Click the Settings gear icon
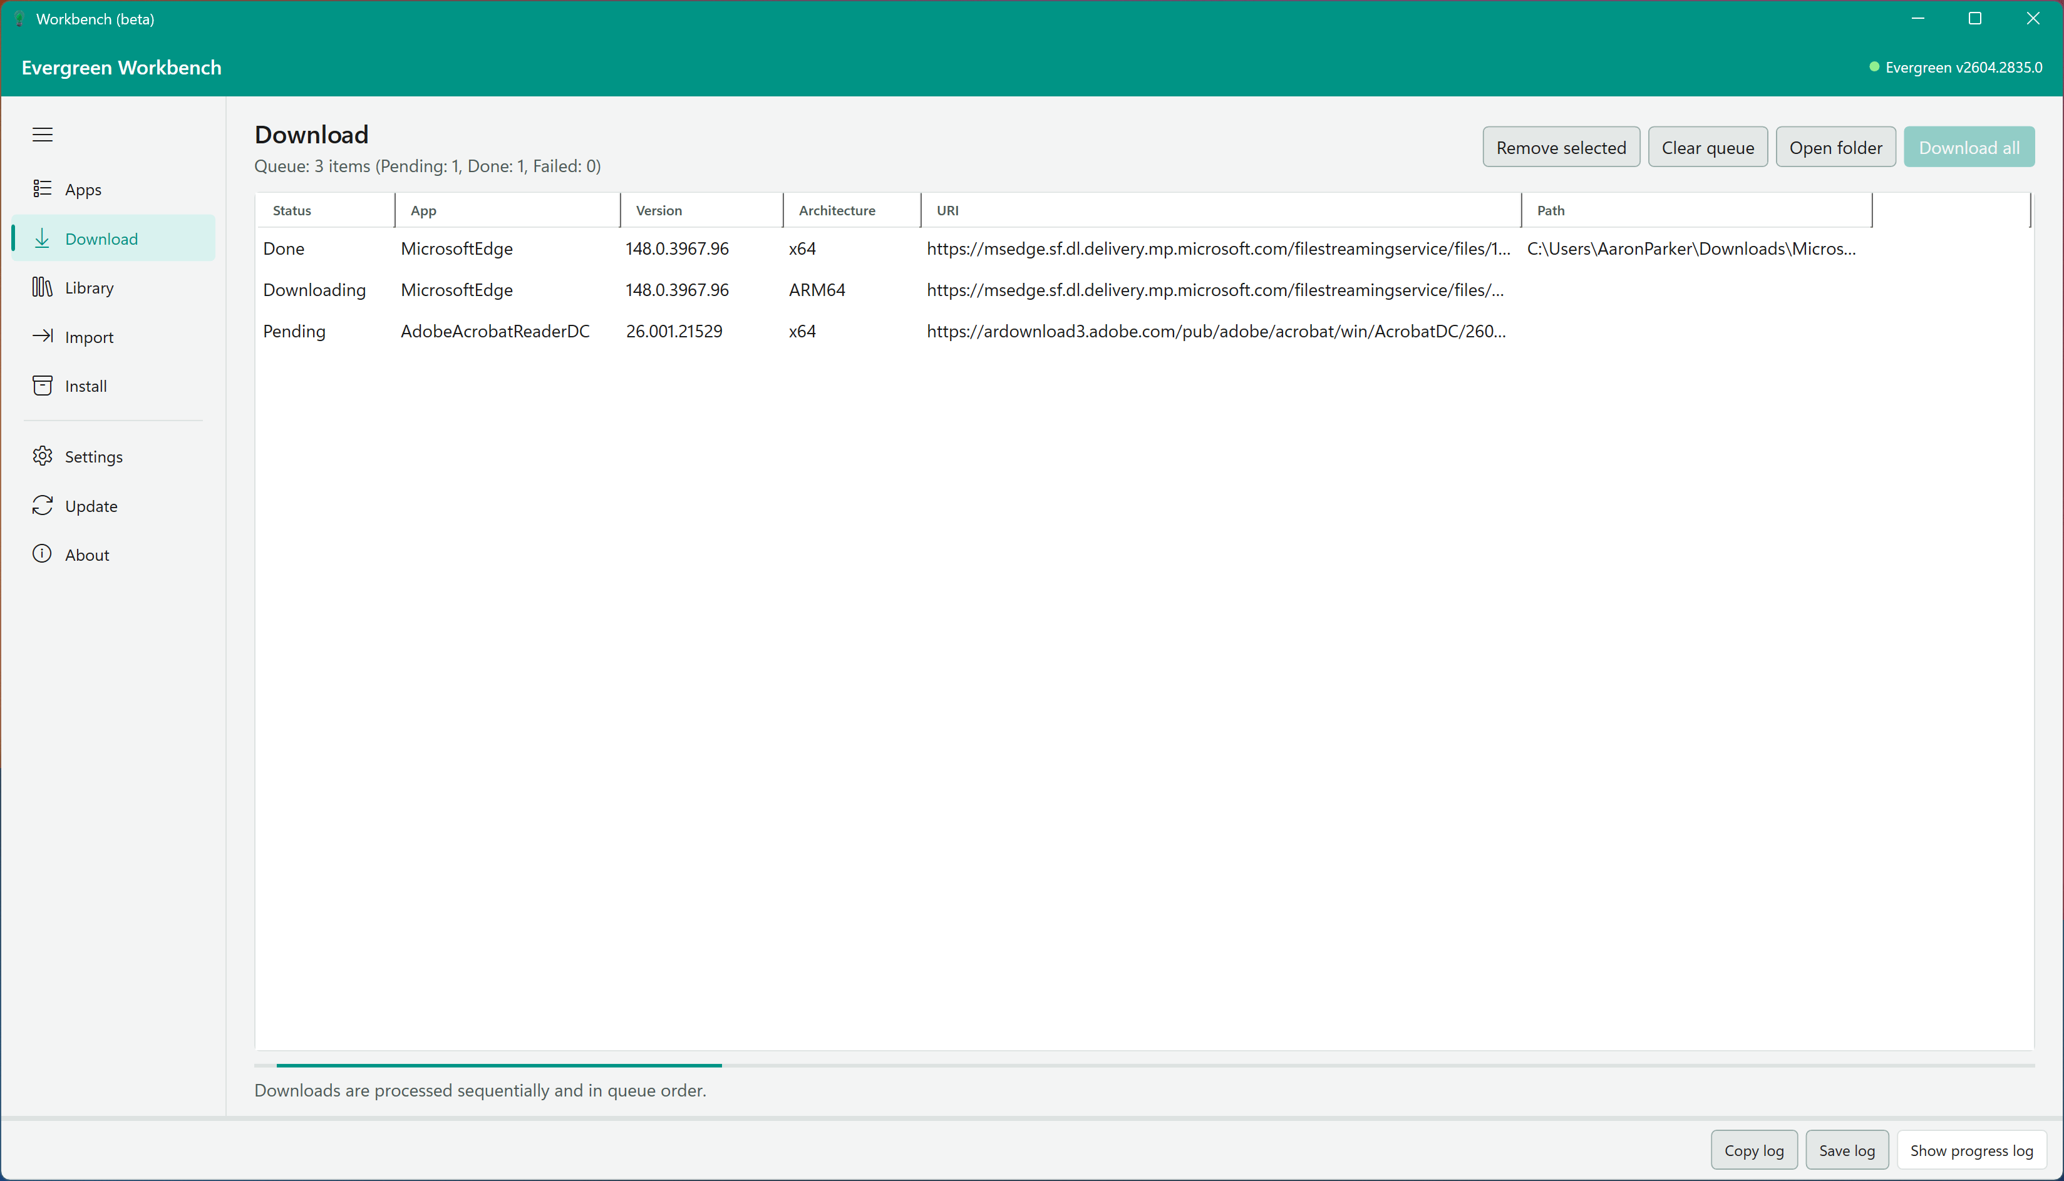The width and height of the screenshot is (2064, 1181). click(42, 456)
